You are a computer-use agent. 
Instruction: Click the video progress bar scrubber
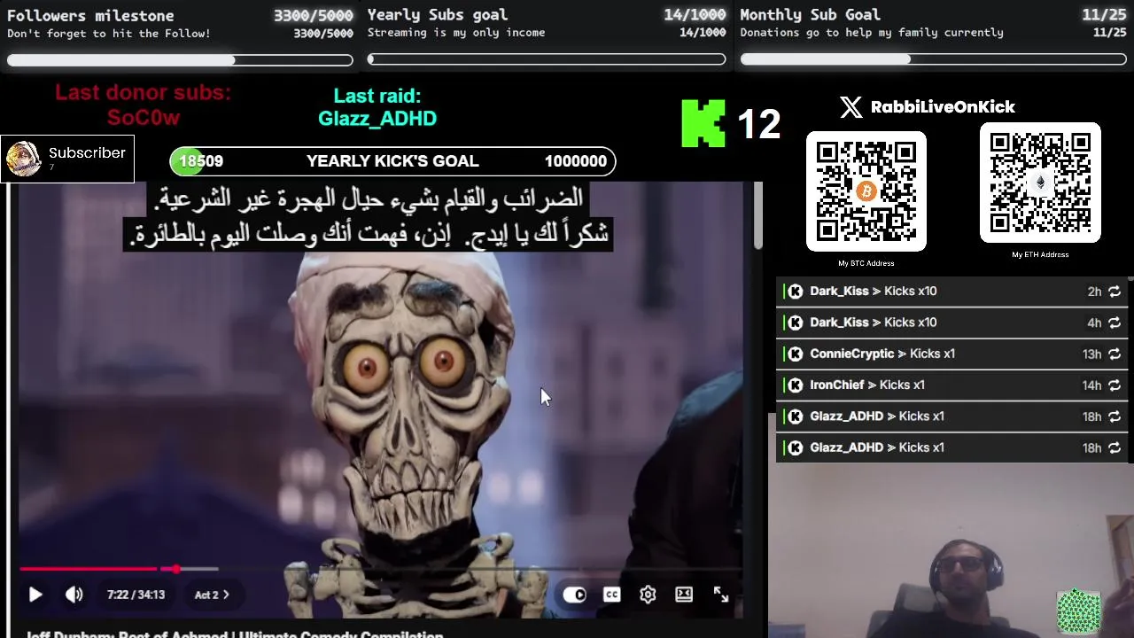[x=175, y=569]
